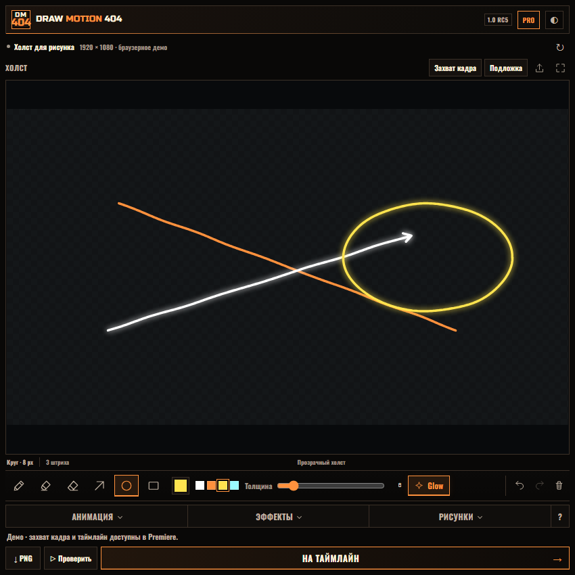Download the drawing as PNG
Screen dimensions: 575x575
[23, 559]
